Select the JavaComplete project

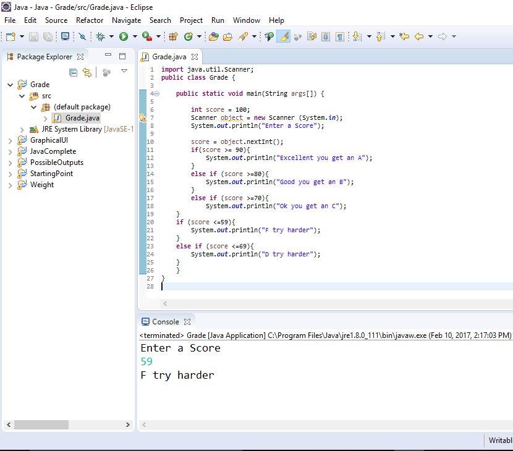(x=53, y=151)
